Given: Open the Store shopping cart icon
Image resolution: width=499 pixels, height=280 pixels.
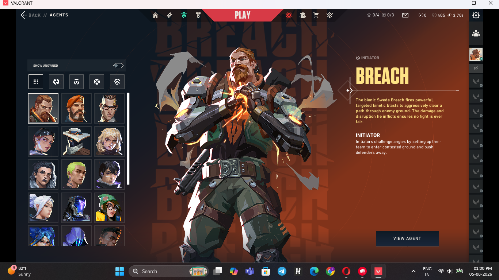Looking at the screenshot, I should (x=316, y=15).
